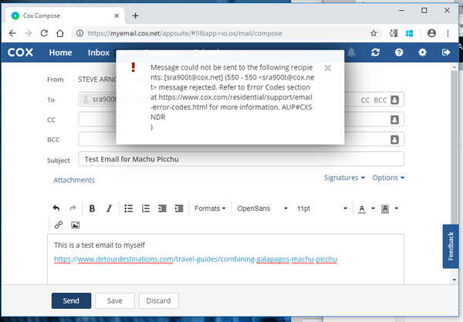Click the BCC toggle link in To field
The height and width of the screenshot is (322, 463).
[x=380, y=100]
